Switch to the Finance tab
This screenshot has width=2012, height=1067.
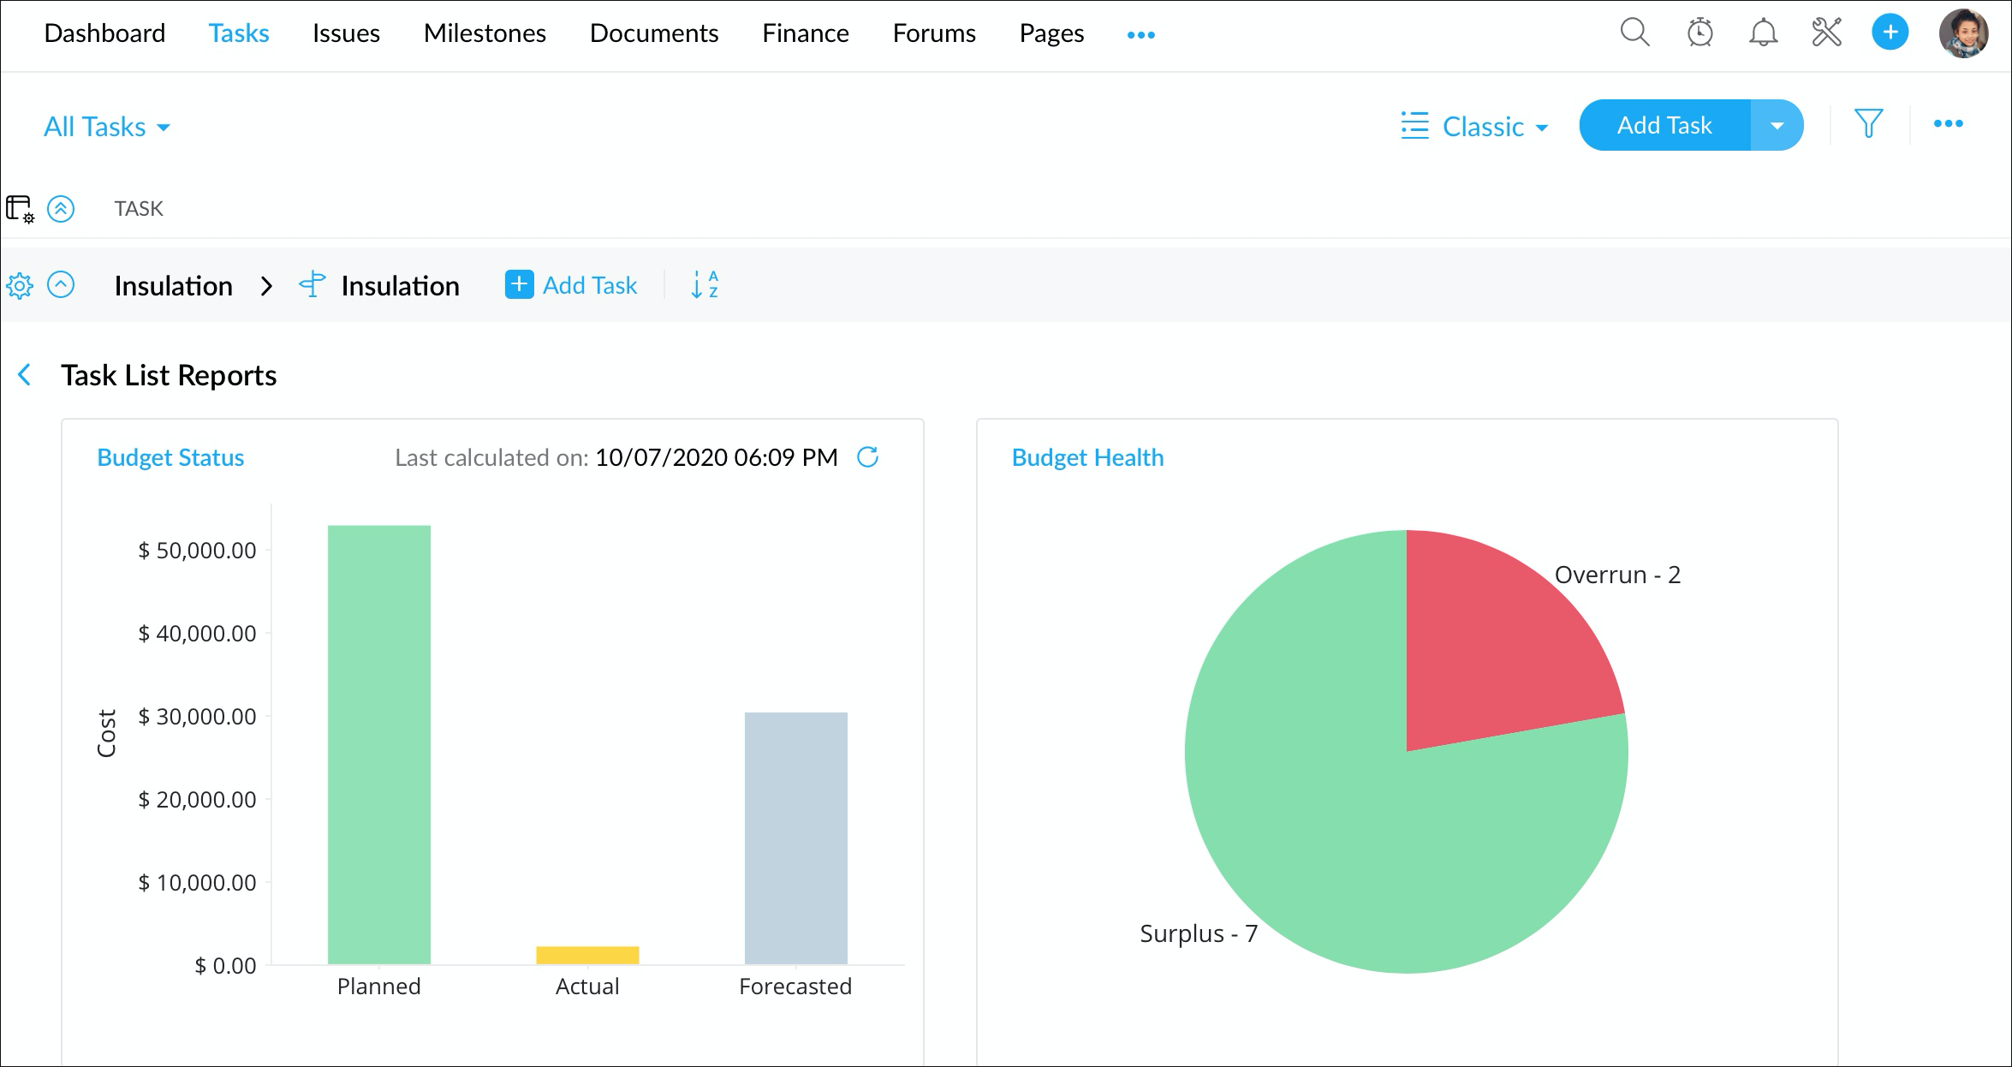(x=805, y=33)
